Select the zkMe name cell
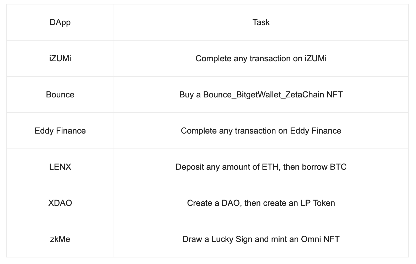The image size is (416, 264). click(60, 239)
